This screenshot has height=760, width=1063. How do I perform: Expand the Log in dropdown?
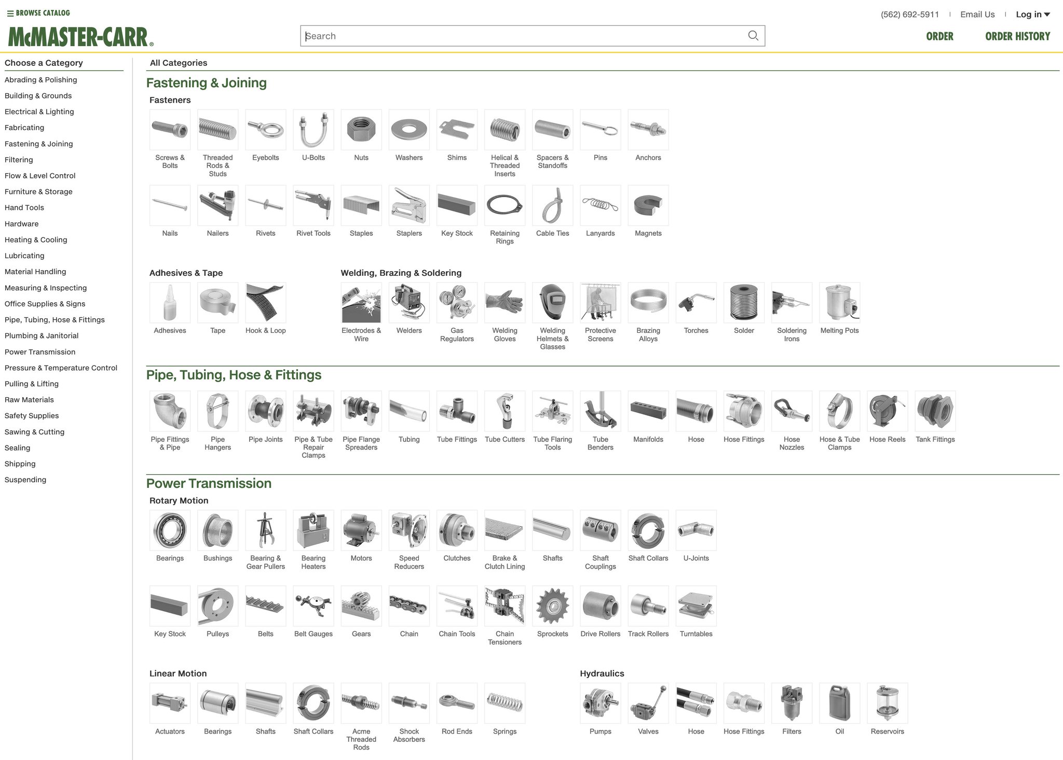1032,15
